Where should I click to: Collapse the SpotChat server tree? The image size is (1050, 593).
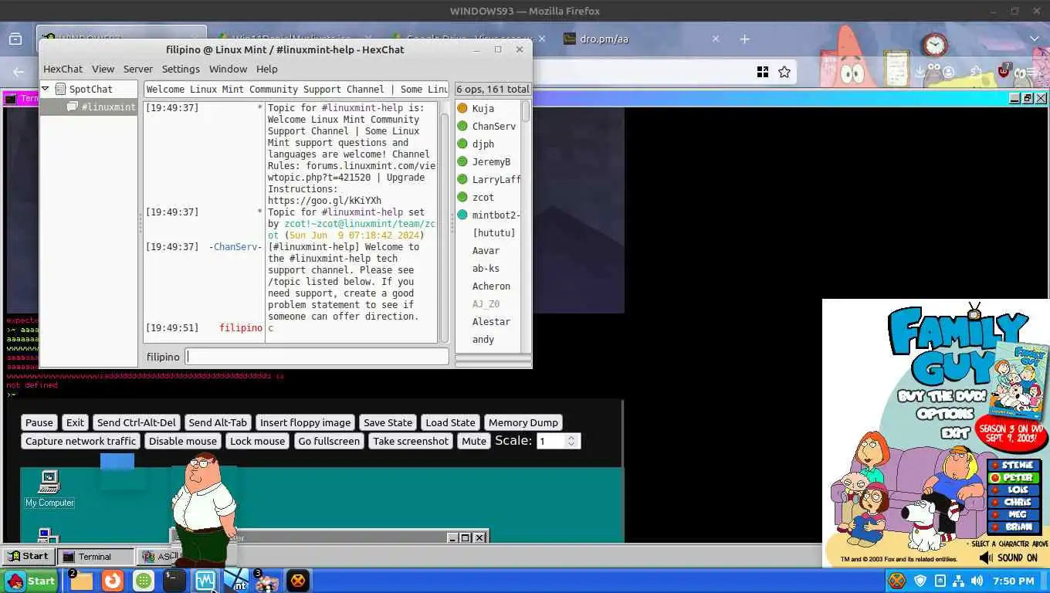(46, 89)
